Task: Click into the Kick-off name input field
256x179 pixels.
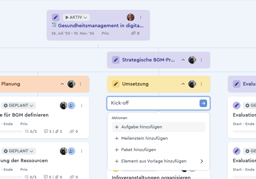Action: pyautogui.click(x=152, y=103)
